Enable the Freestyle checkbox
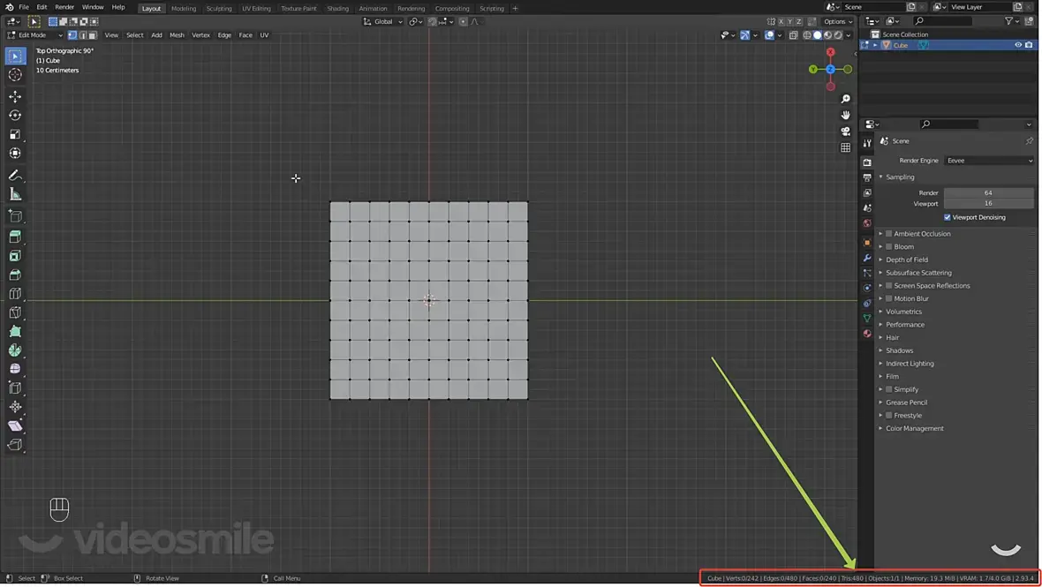 (888, 415)
